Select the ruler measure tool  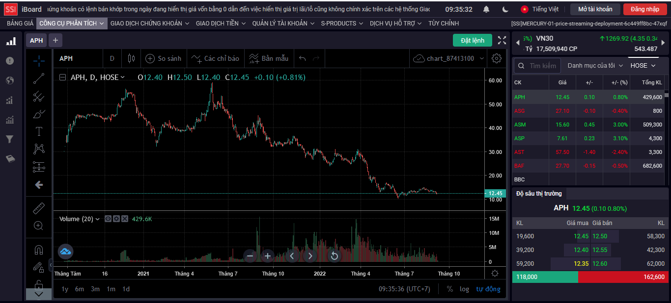39,208
